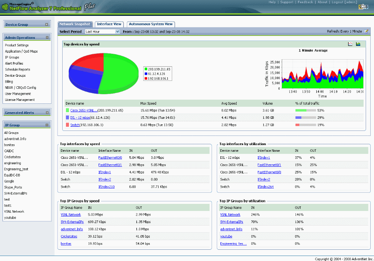Image resolution: width=374 pixels, height=261 pixels.
Task: Open the DIL - 12 mbps device link
Action: (x=80, y=118)
